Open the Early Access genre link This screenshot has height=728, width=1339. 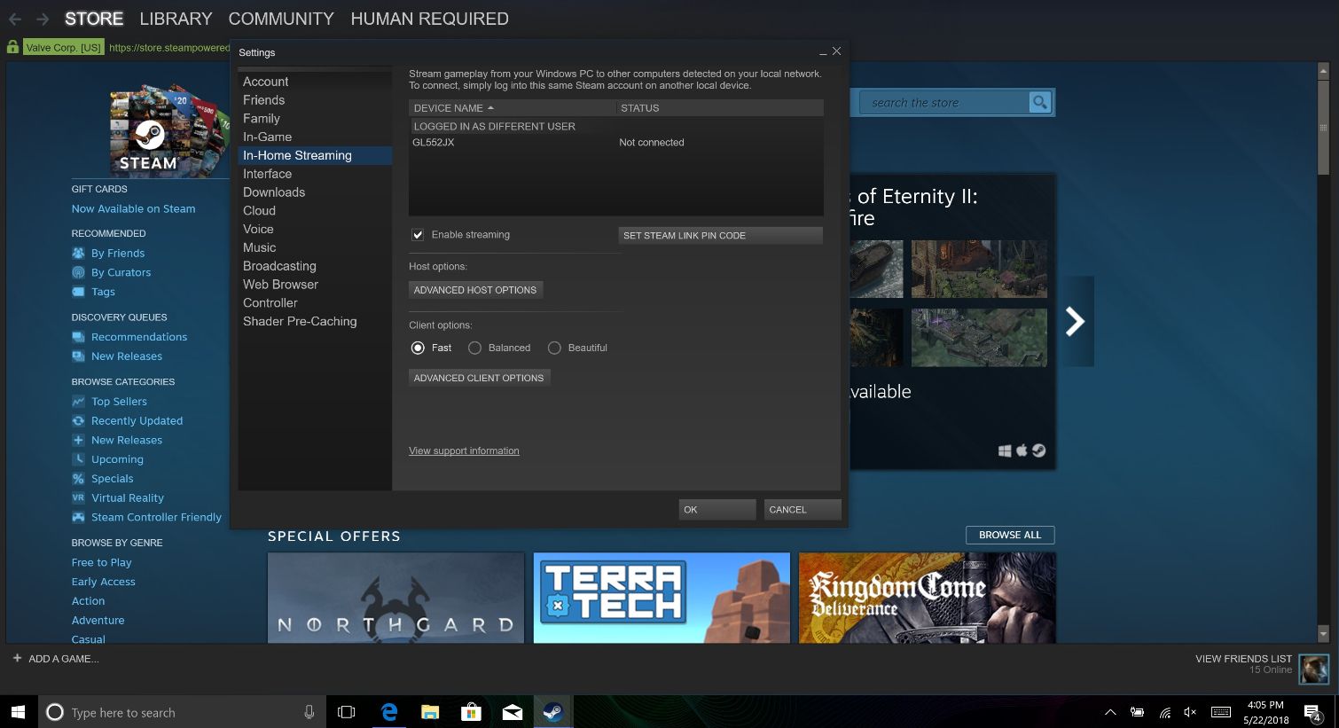103,583
